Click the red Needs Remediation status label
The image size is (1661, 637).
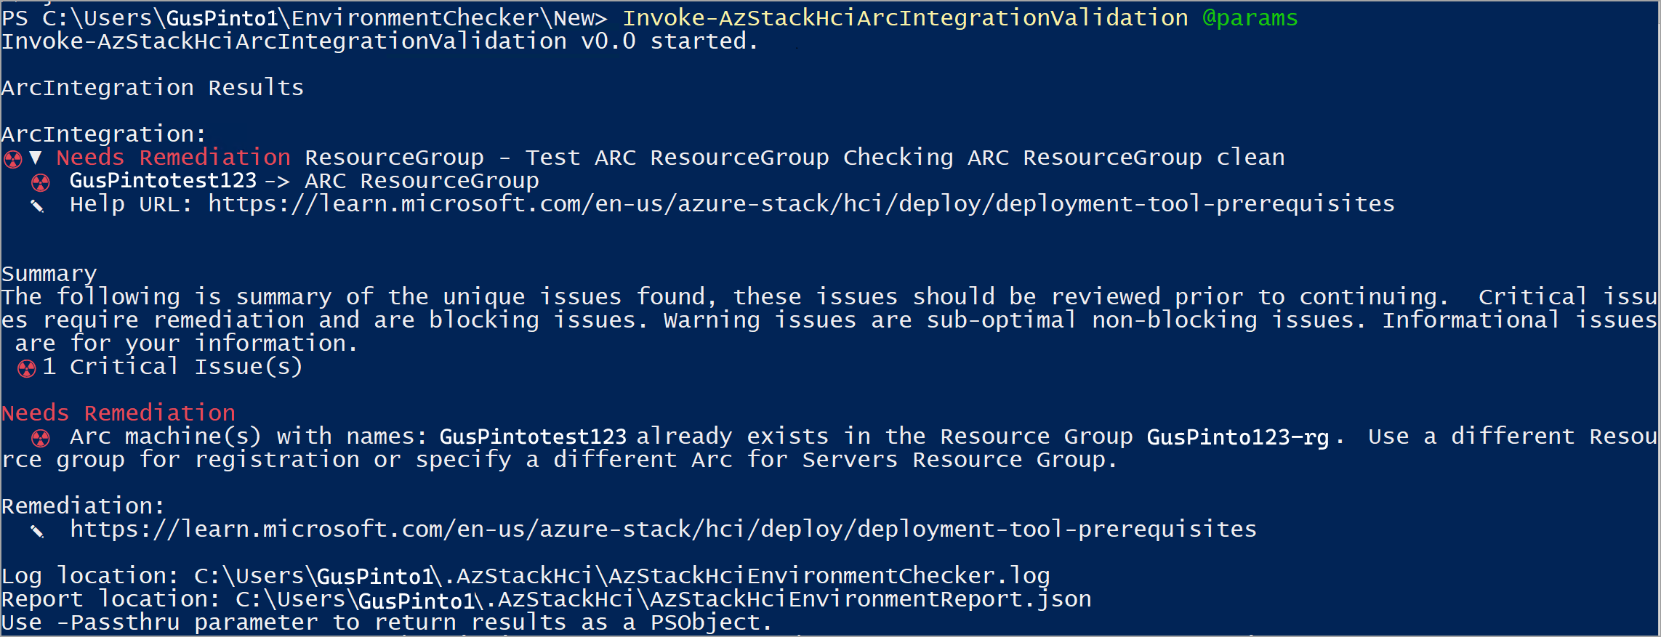[x=174, y=157]
